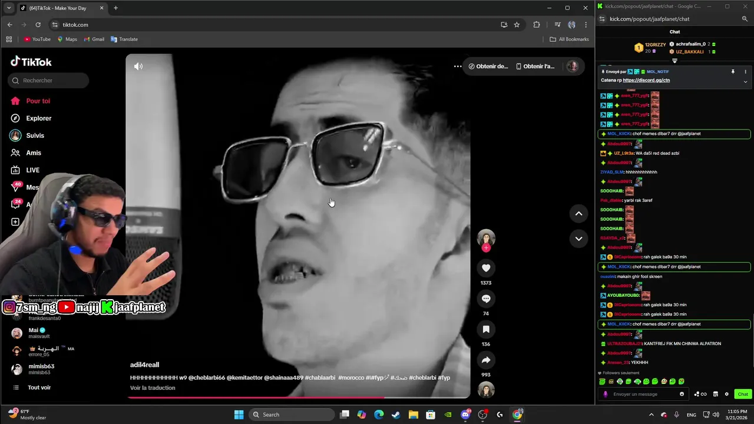Viewport: 754px width, 424px height.
Task: Click the Obtenir de... coins button
Action: coord(488,67)
